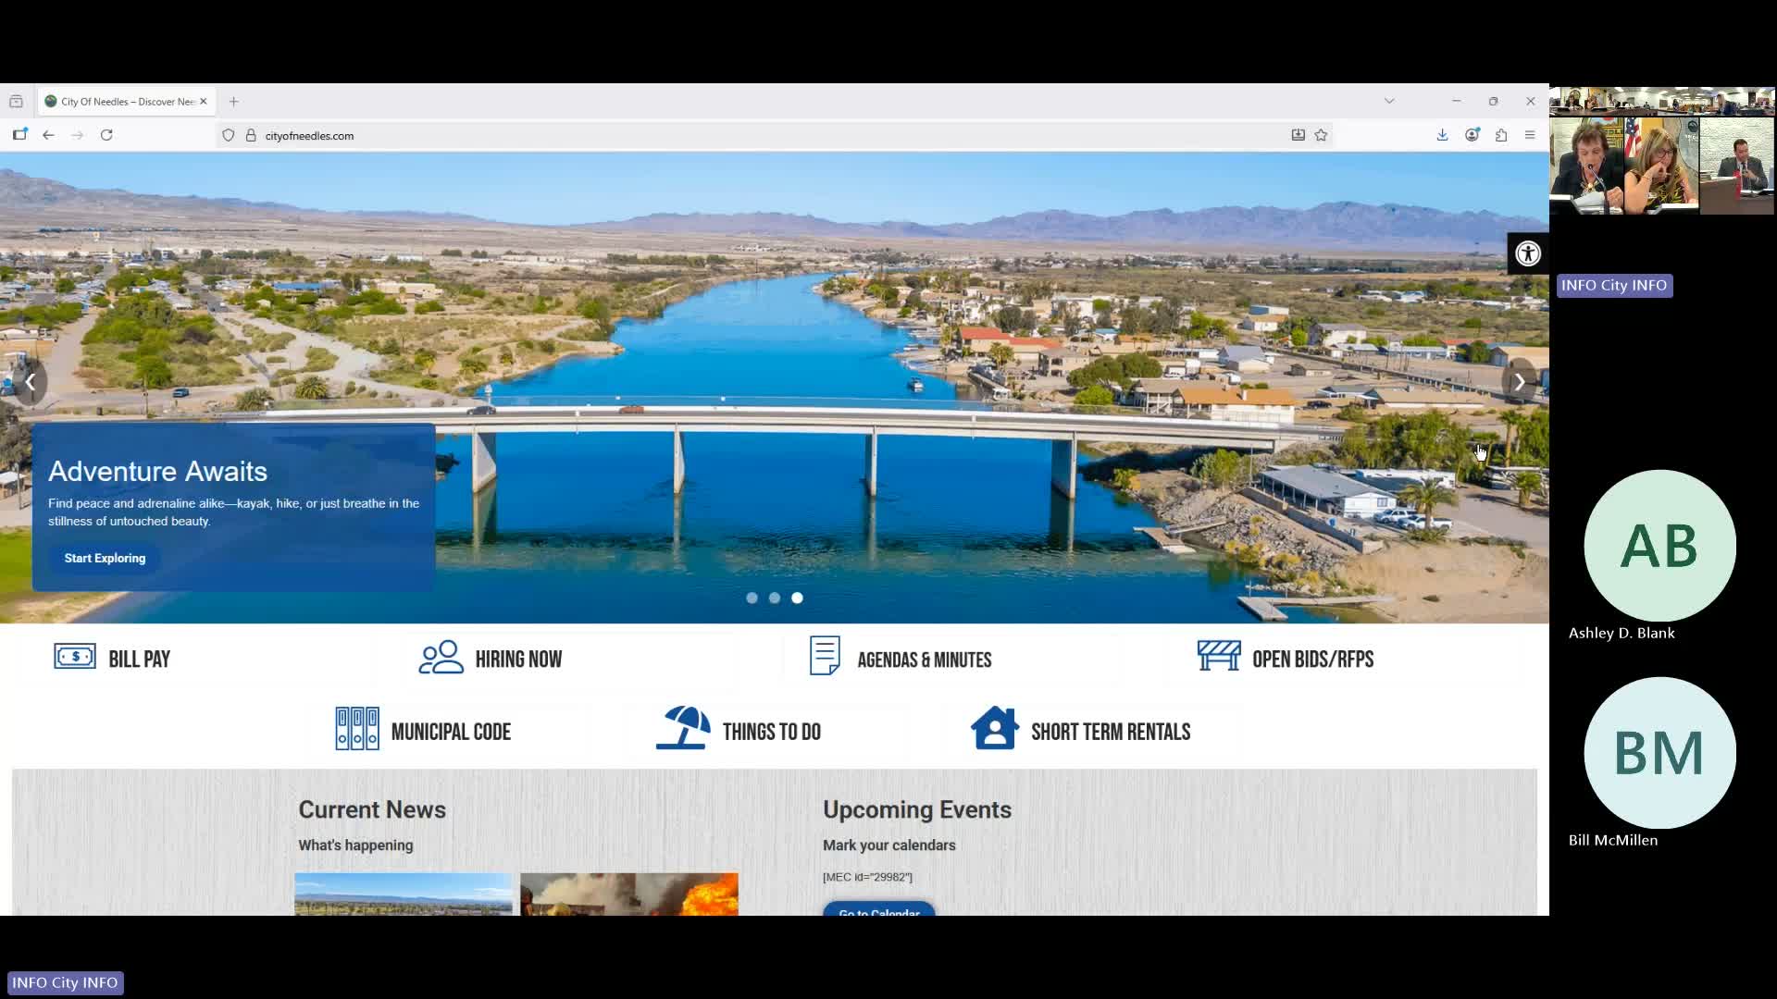Click the Bill Pay money icon

coord(75,657)
